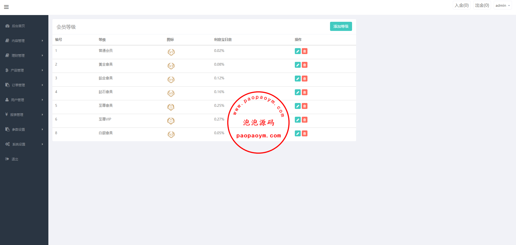
Task: Open the 出金(0) withdrawal notifications
Action: 482,5
